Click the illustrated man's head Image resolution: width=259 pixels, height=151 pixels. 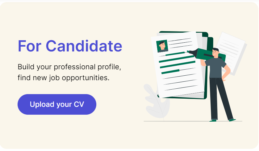215,52
